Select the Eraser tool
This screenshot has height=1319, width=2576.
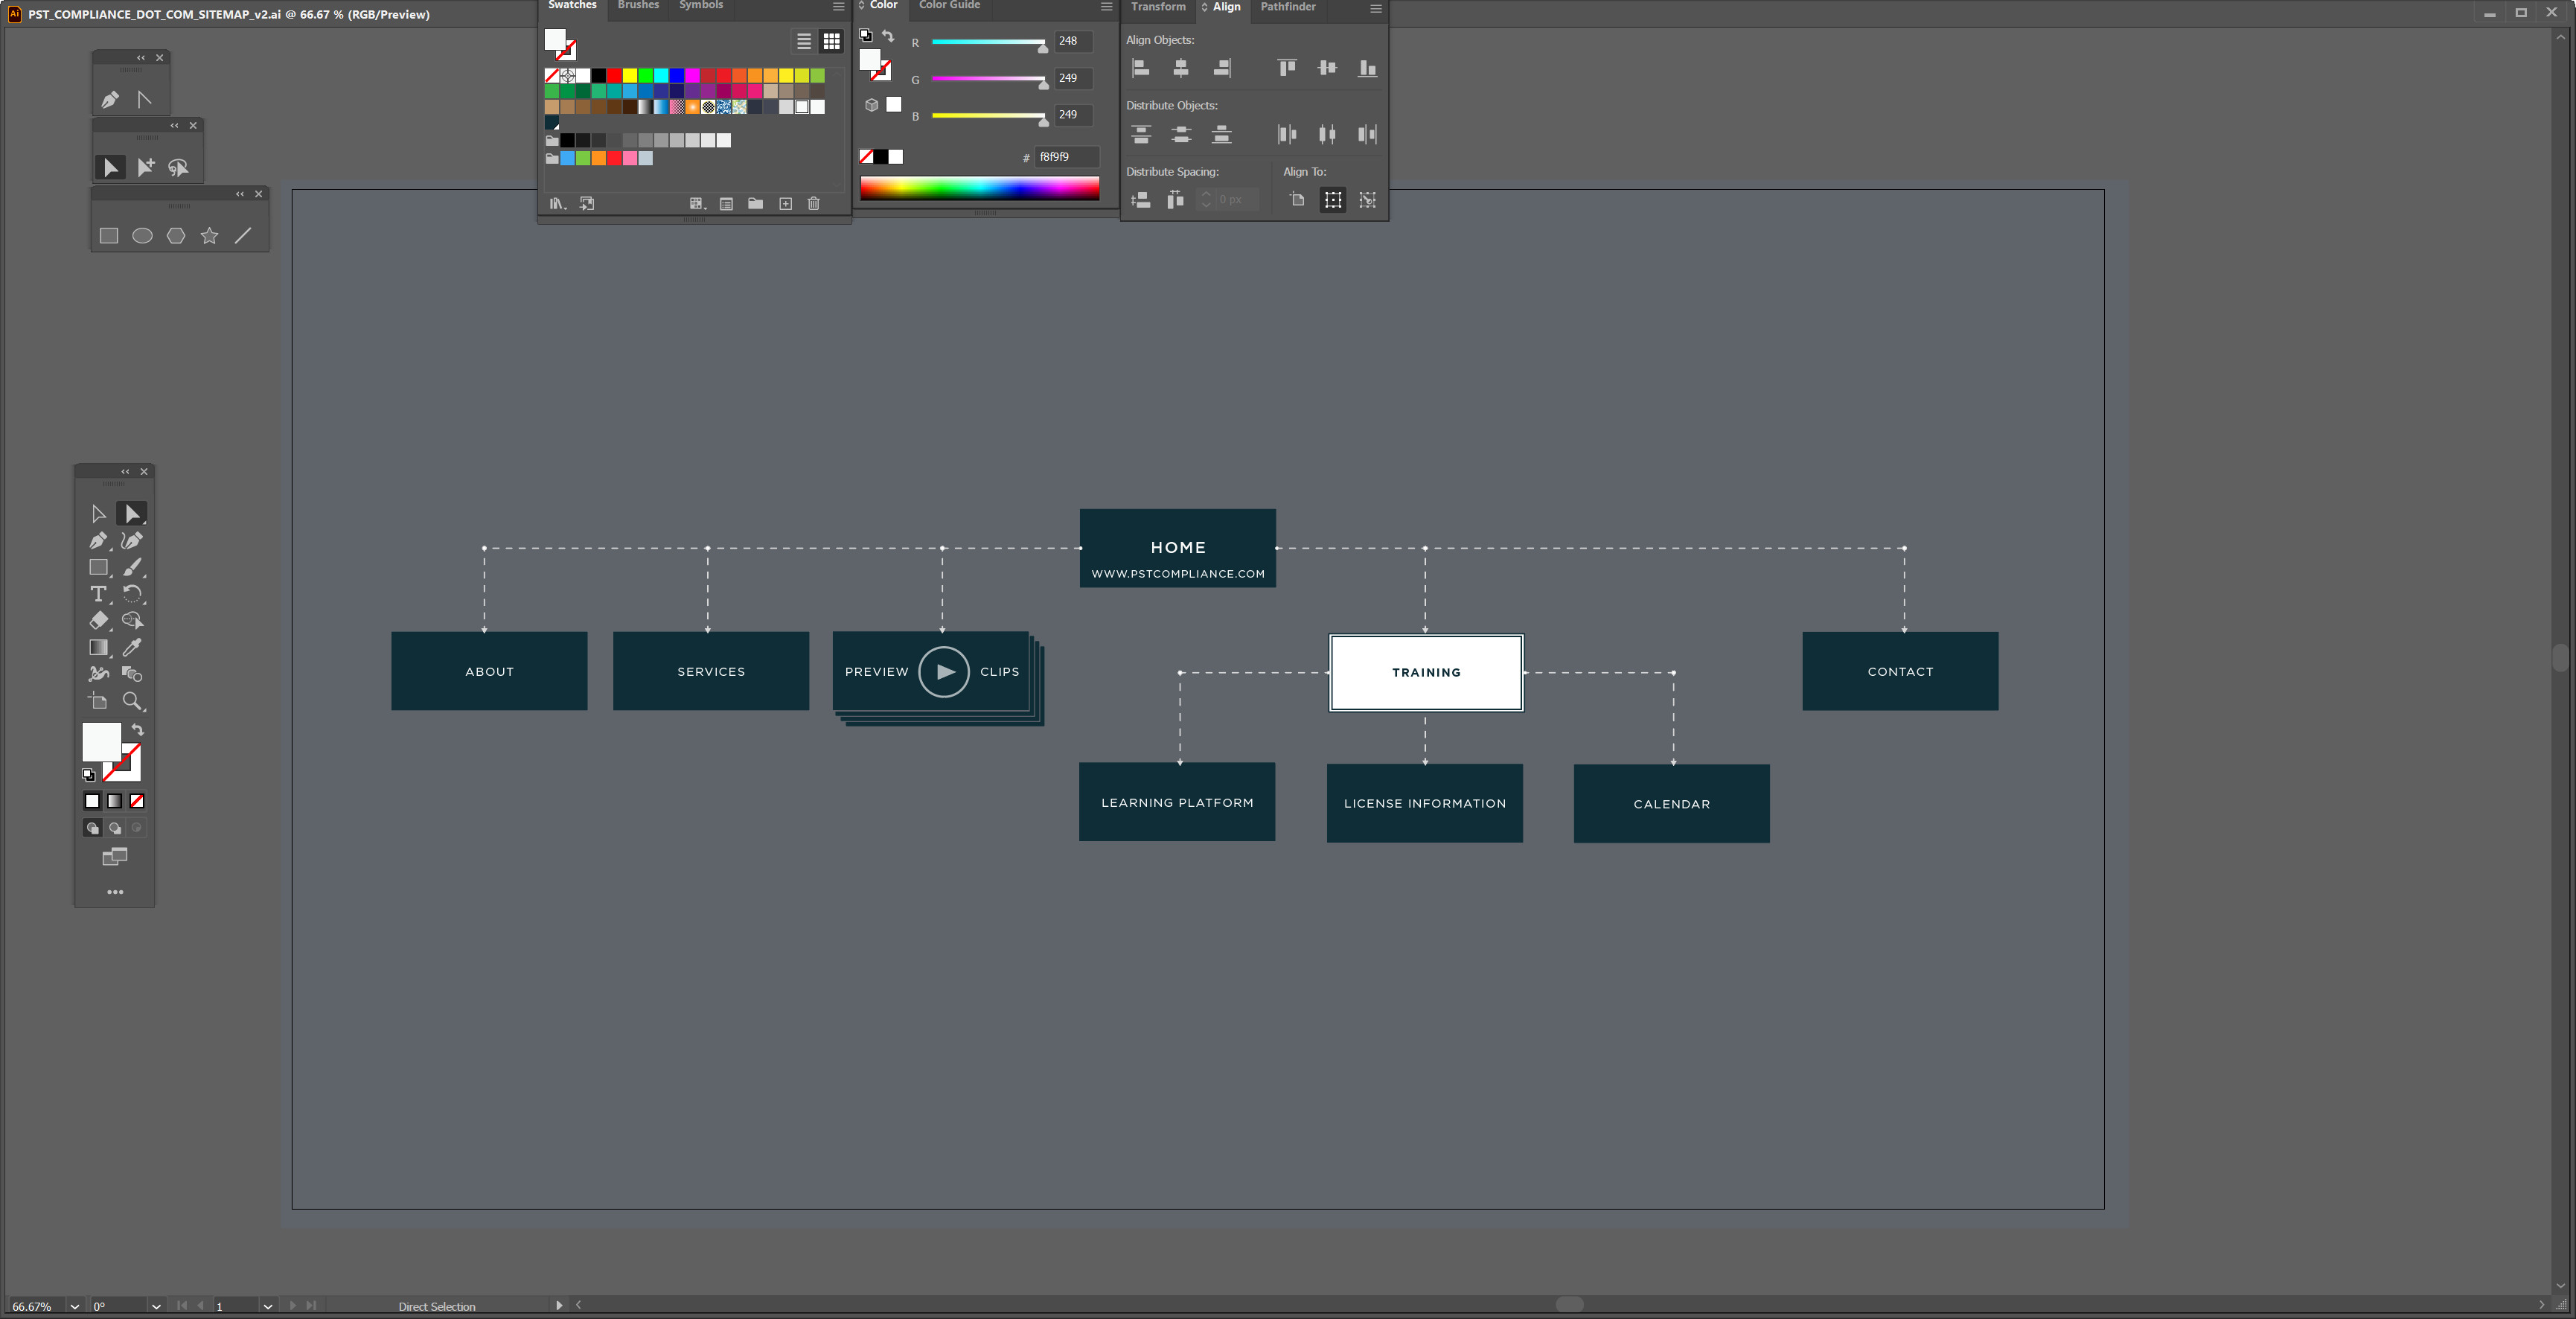[98, 620]
